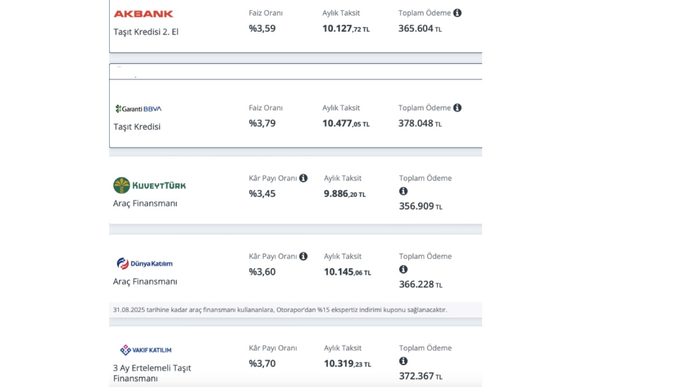The height and width of the screenshot is (387, 688).
Task: Click the Dünya Katılım profit rate %3,60
Action: pyautogui.click(x=262, y=272)
